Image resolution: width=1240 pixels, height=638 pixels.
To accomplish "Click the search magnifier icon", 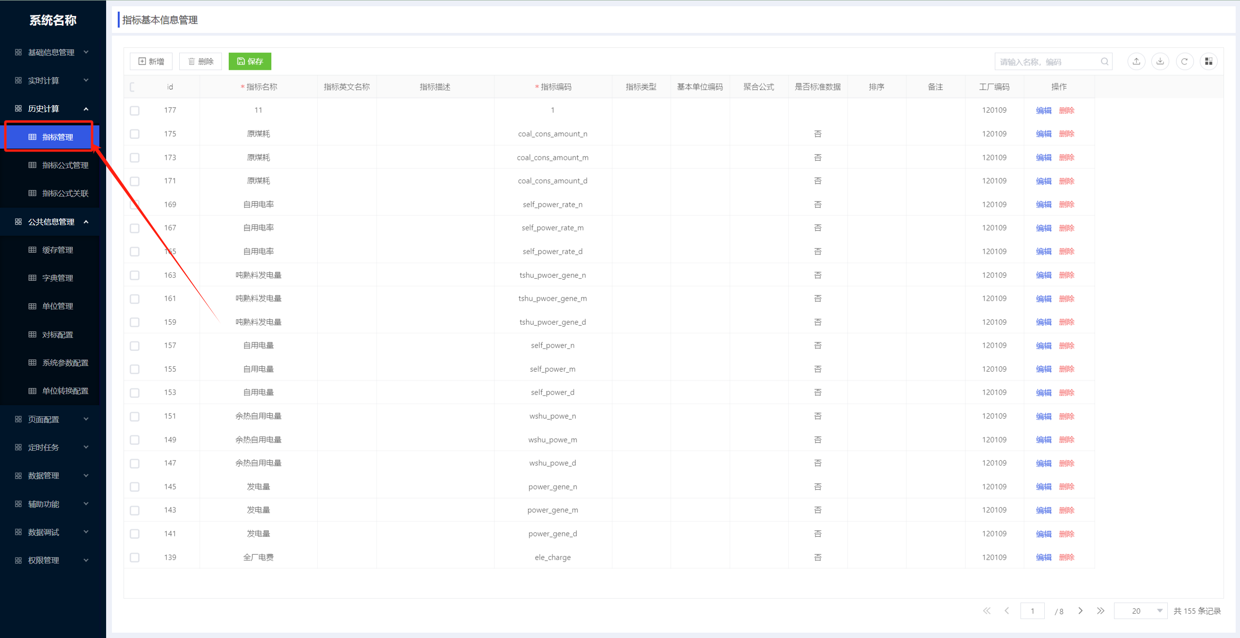I will point(1104,61).
